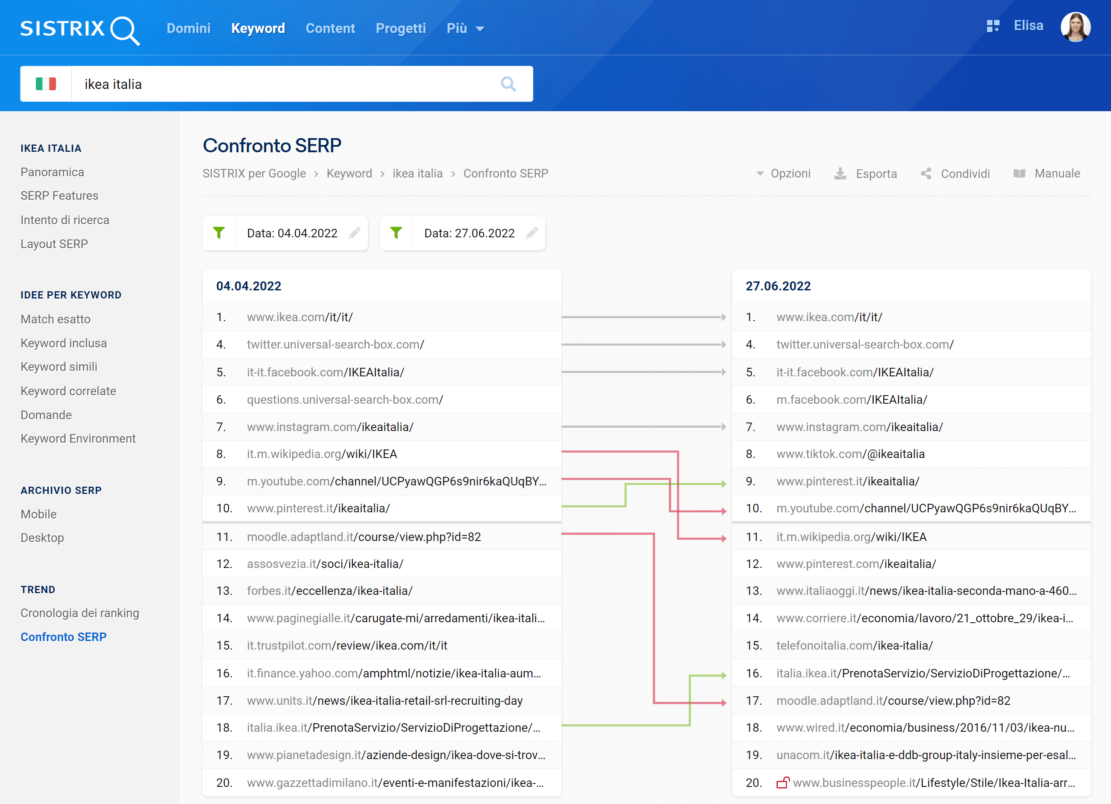Go to ikea italia breadcrumb link
The height and width of the screenshot is (804, 1111).
(x=417, y=174)
